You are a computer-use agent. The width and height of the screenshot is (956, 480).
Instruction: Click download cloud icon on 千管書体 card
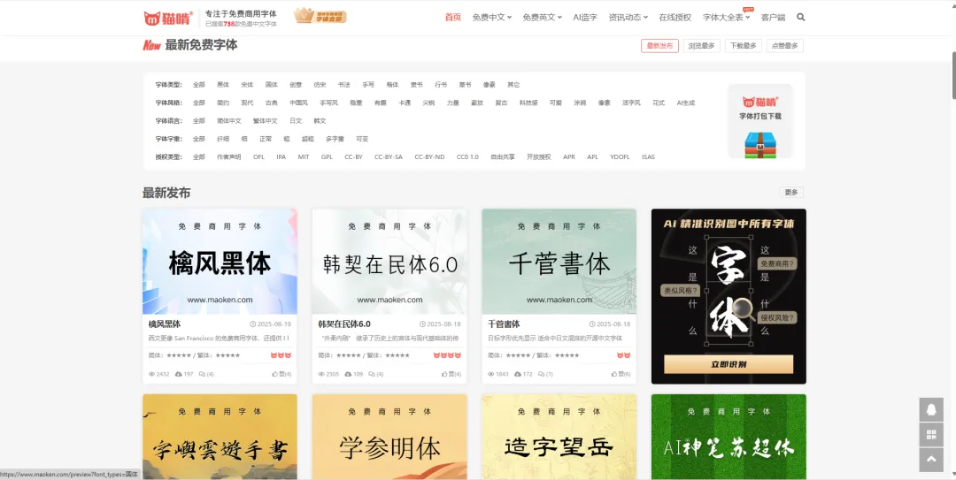coord(518,374)
